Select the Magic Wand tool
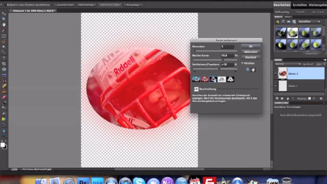Viewport: 327px width, 184px height. coord(4,47)
